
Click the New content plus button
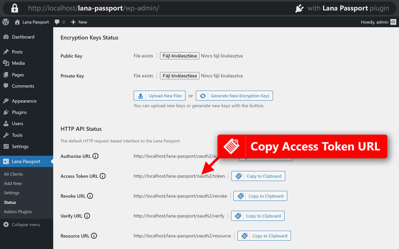tap(79, 22)
